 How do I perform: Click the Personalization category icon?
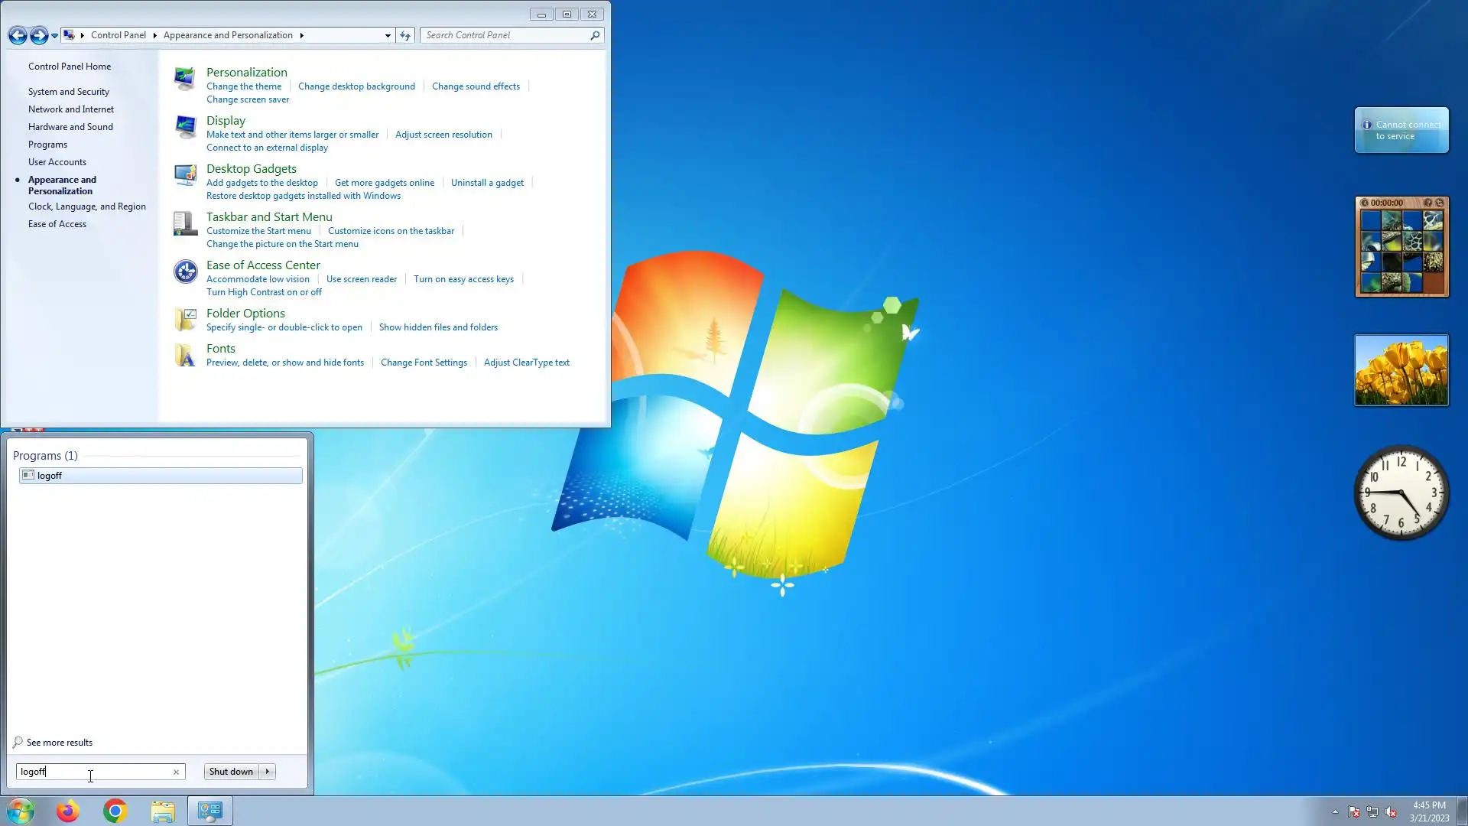click(x=184, y=79)
